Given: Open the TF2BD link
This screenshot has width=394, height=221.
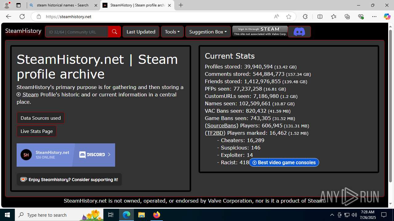Looking at the screenshot, I should coord(215,133).
